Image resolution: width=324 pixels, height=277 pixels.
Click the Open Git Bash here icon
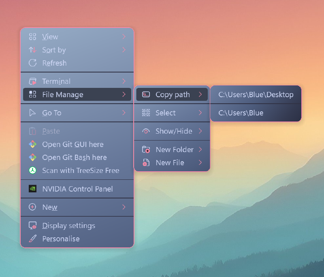pos(32,158)
